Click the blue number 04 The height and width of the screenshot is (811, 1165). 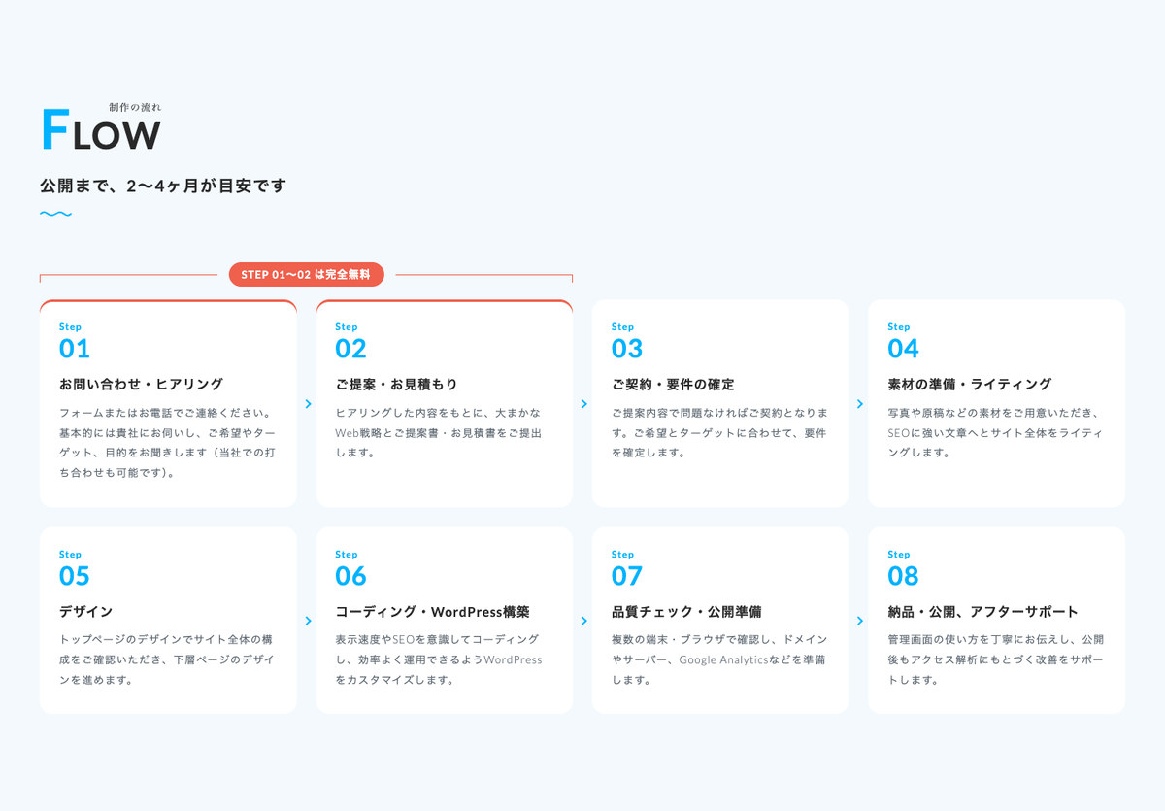tap(904, 349)
